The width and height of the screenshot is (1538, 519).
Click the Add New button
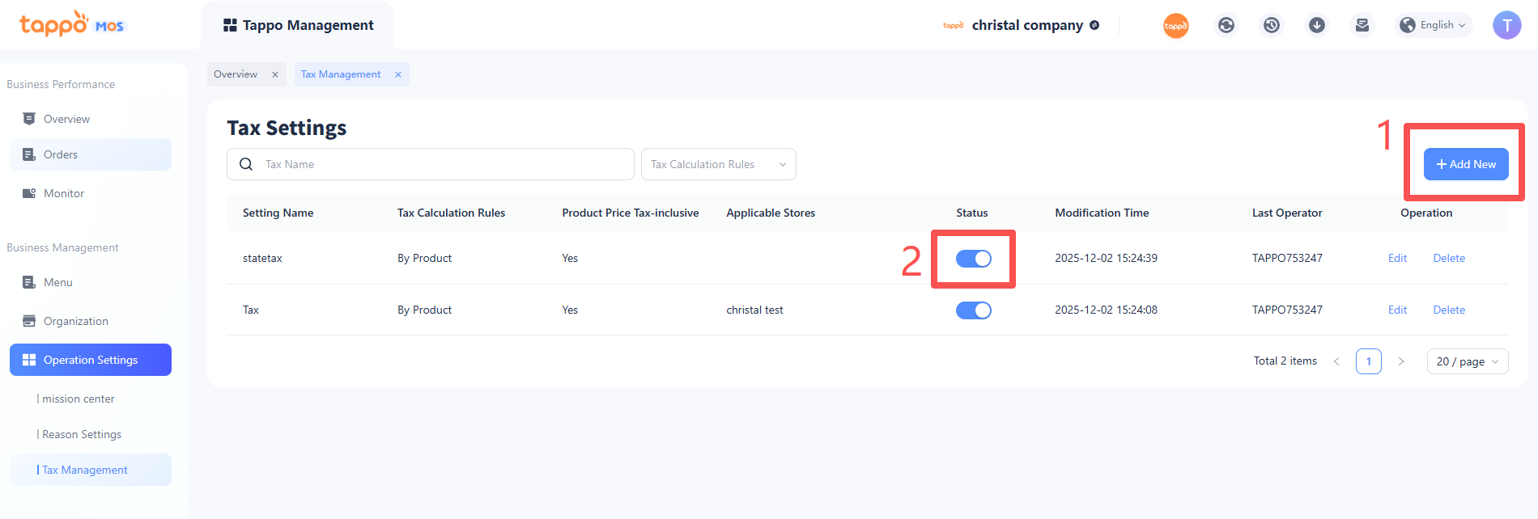[x=1466, y=164]
